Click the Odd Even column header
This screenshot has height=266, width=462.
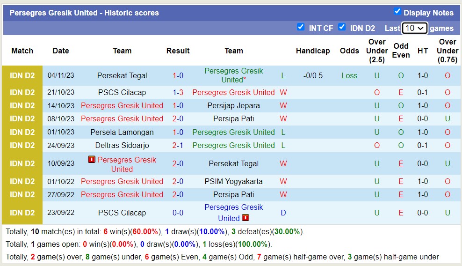[401, 51]
